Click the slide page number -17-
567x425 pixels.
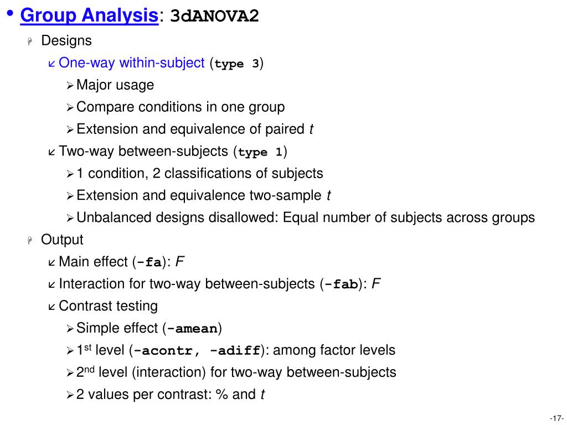tap(557, 418)
